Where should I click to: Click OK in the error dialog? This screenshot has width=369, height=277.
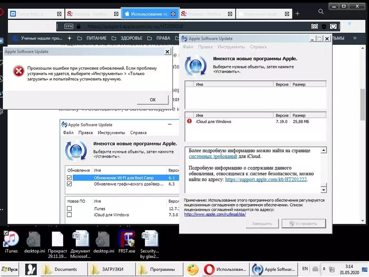(x=153, y=100)
